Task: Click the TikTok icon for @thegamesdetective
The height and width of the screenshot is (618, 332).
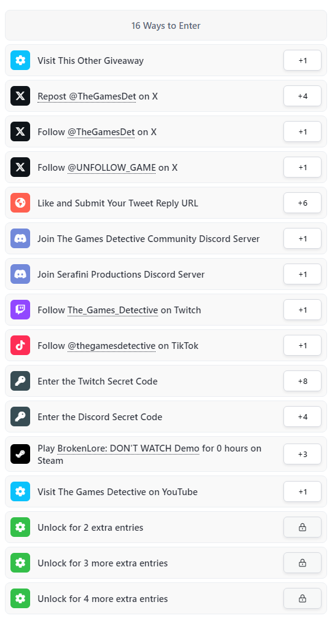Action: pos(20,346)
